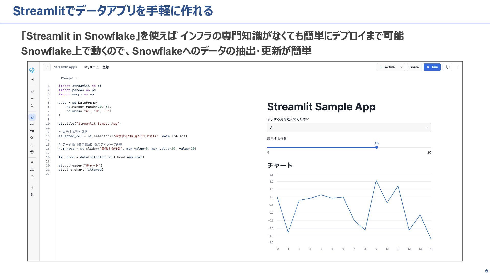Click the Share button
Image resolution: width=490 pixels, height=275 pixels.
(414, 67)
